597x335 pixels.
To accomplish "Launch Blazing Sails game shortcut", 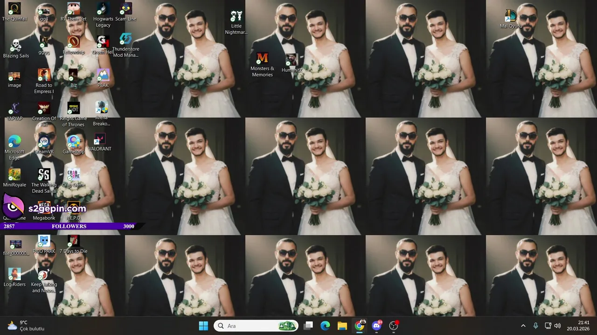I will coord(16,49).
